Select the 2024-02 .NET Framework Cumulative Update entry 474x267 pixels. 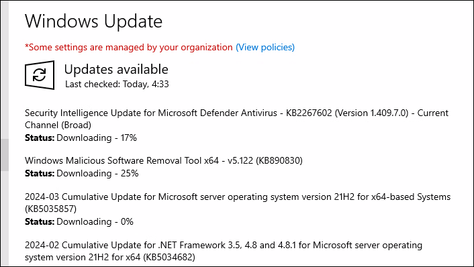tap(224, 251)
